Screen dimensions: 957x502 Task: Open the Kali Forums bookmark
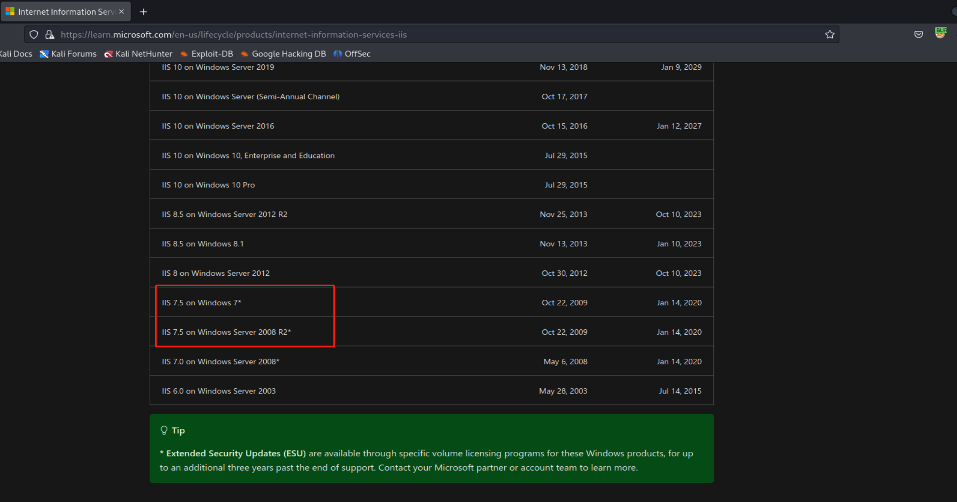pos(68,54)
